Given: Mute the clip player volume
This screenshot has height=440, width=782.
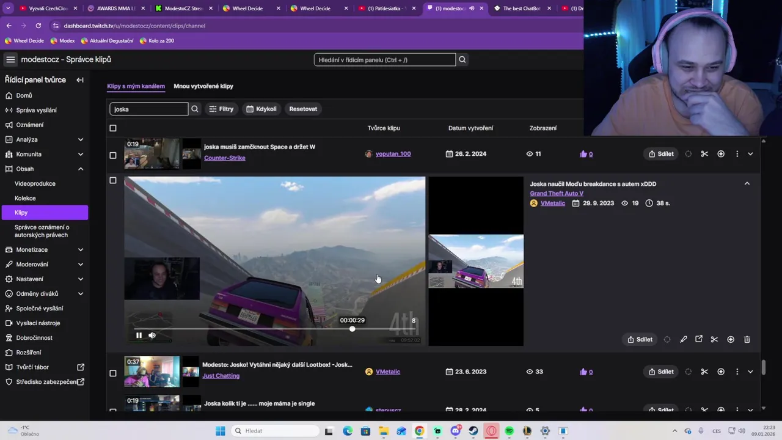Looking at the screenshot, I should [x=152, y=335].
